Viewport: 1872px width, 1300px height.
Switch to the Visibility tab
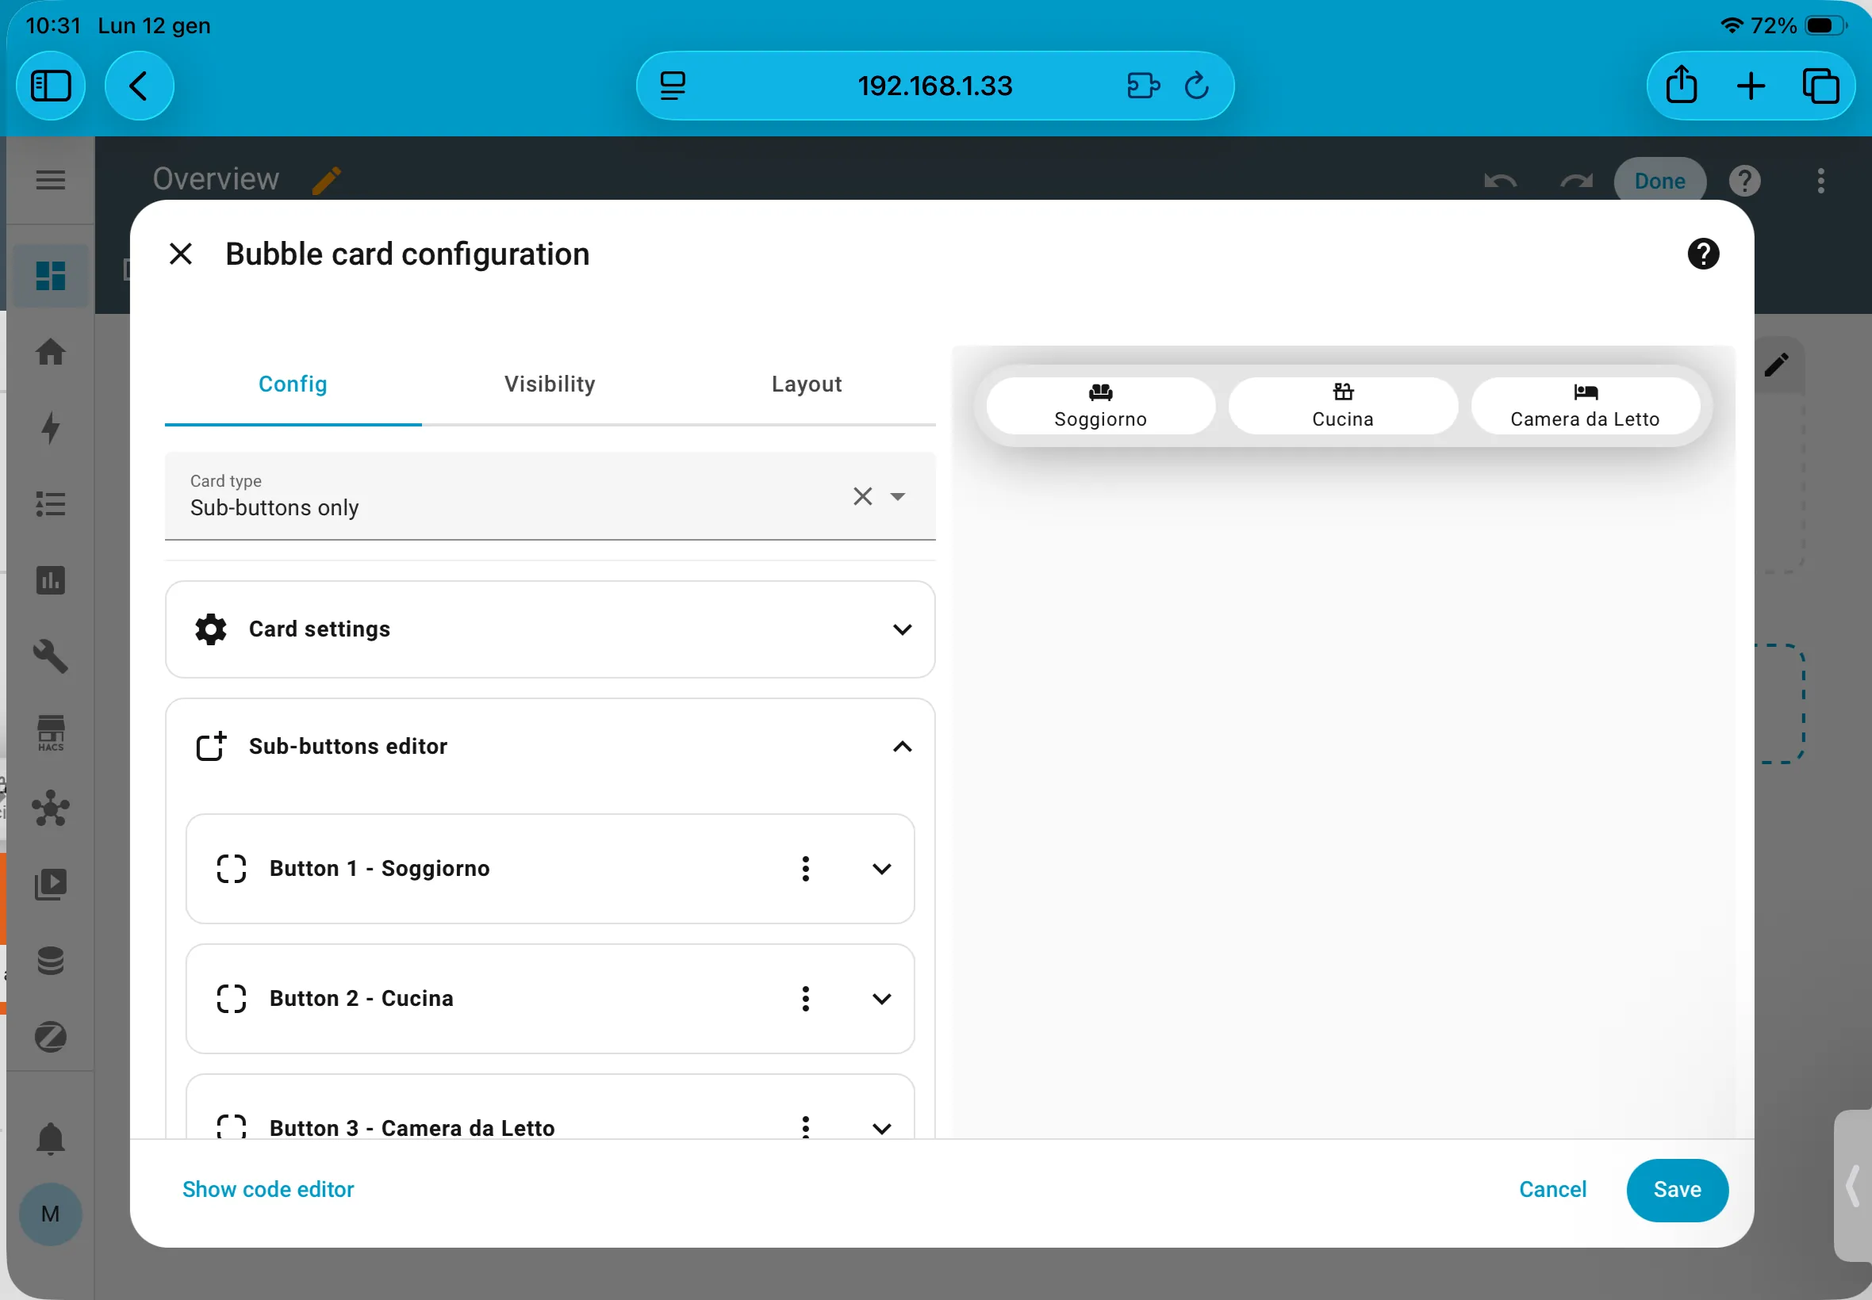[549, 384]
